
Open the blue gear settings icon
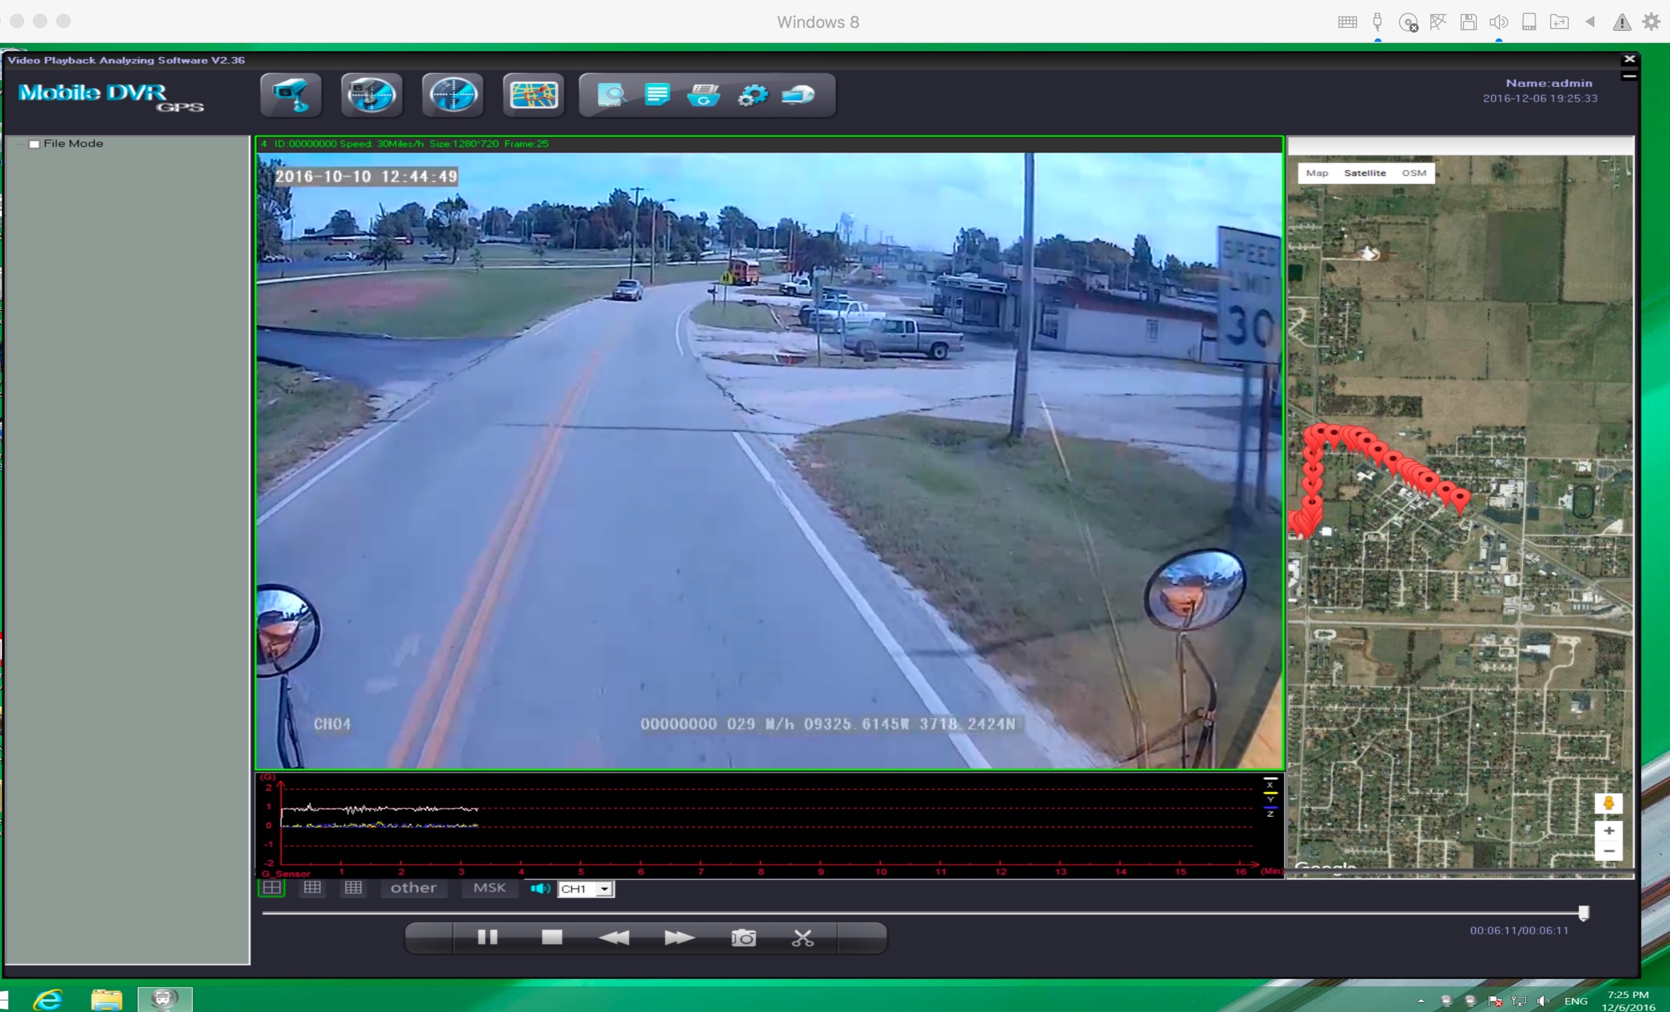[752, 95]
